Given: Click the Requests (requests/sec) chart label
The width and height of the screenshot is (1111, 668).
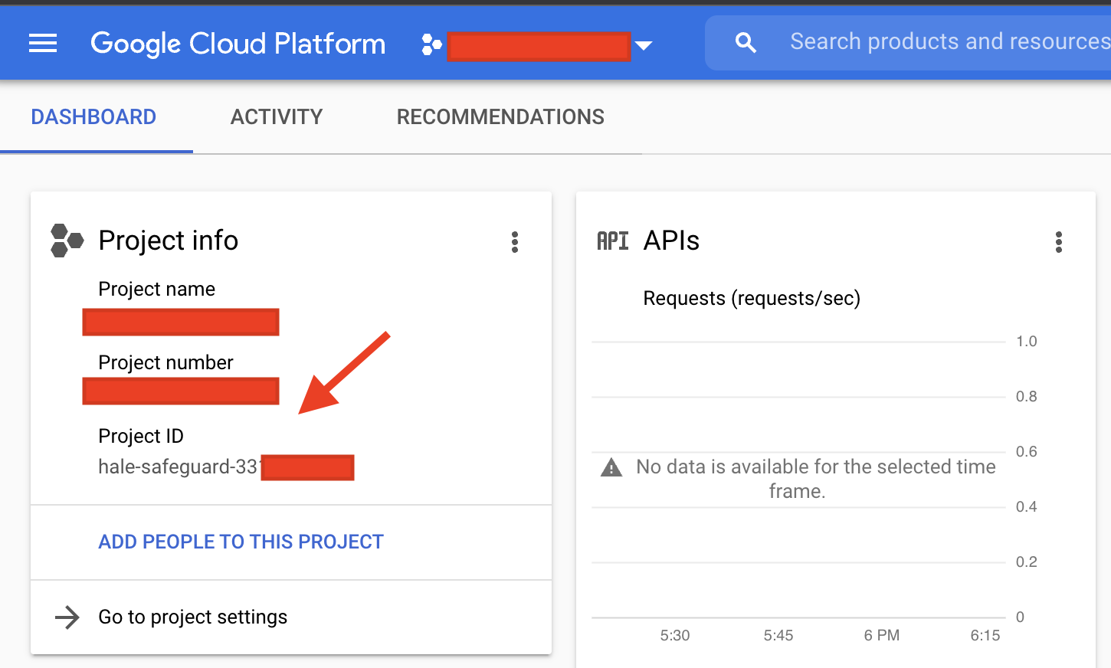Looking at the screenshot, I should (x=752, y=298).
